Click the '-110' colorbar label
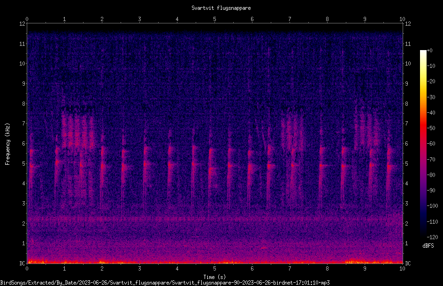 pos(432,222)
